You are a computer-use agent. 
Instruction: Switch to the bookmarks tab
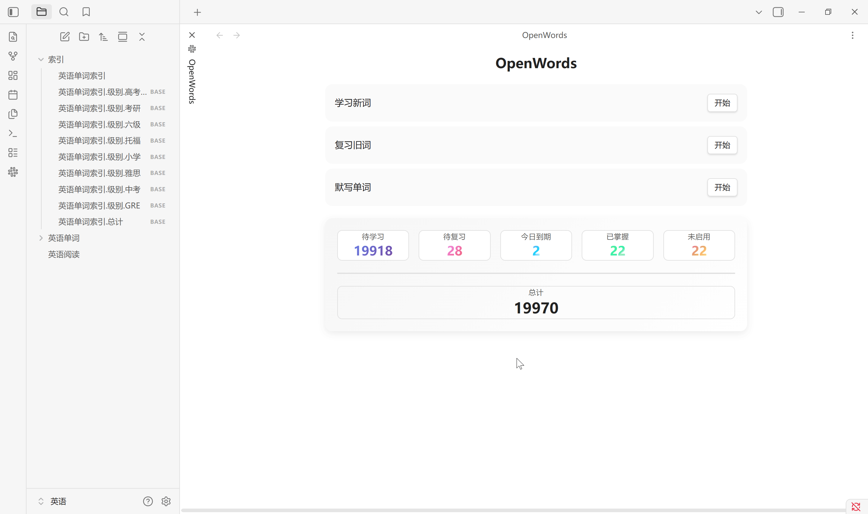click(x=86, y=12)
